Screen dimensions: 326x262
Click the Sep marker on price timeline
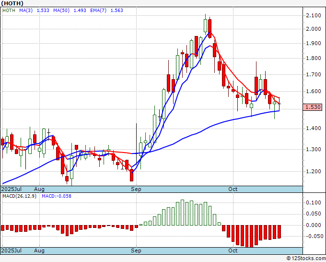(x=136, y=190)
